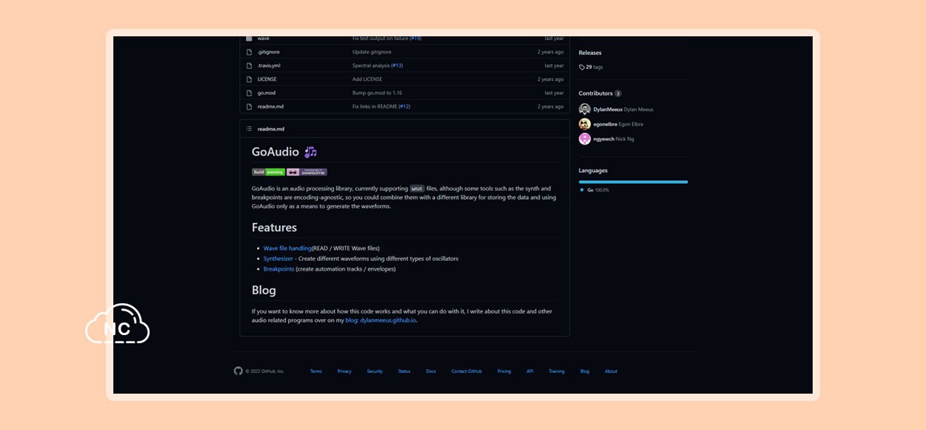The height and width of the screenshot is (430, 926).
Task: Click the Blog heading in the readme
Action: (x=264, y=290)
